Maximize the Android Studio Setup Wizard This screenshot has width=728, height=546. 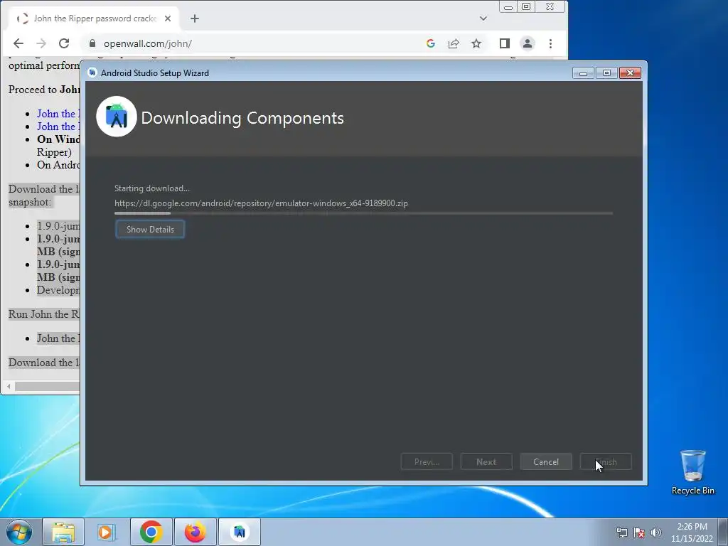click(x=606, y=73)
